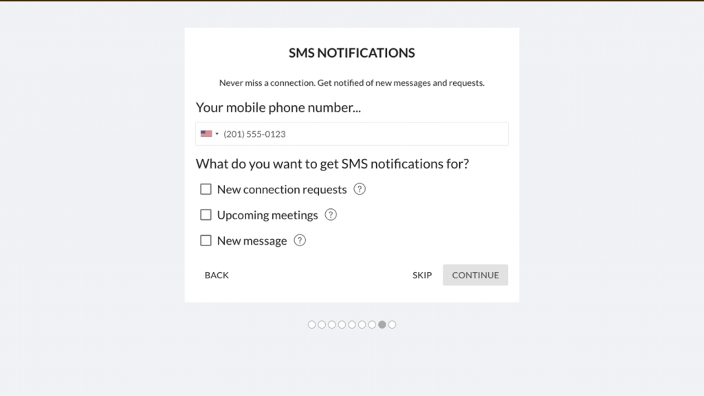Select the fourth progress dot
This screenshot has width=704, height=396.
tap(342, 324)
